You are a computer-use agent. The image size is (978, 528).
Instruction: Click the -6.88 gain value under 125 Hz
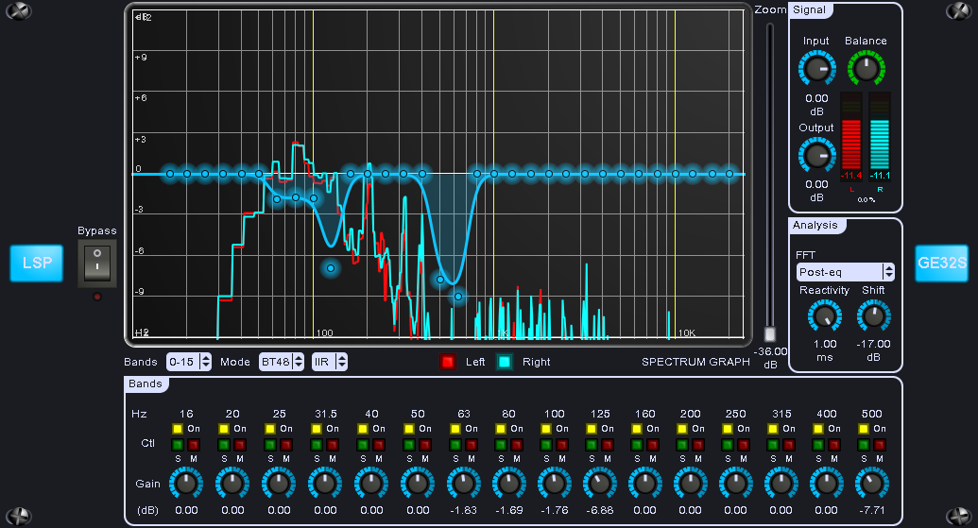point(600,510)
